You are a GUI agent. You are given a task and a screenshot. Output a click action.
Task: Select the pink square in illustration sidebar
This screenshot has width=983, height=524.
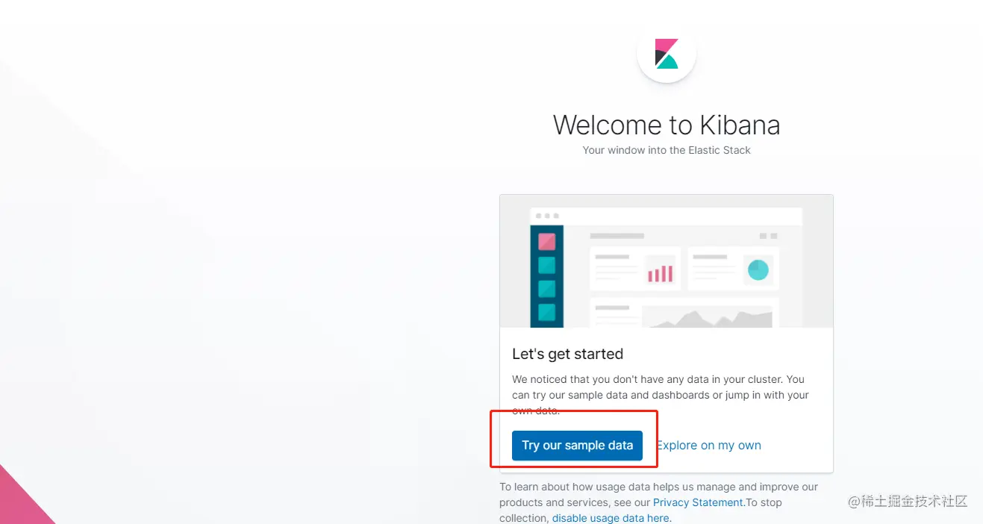(546, 241)
